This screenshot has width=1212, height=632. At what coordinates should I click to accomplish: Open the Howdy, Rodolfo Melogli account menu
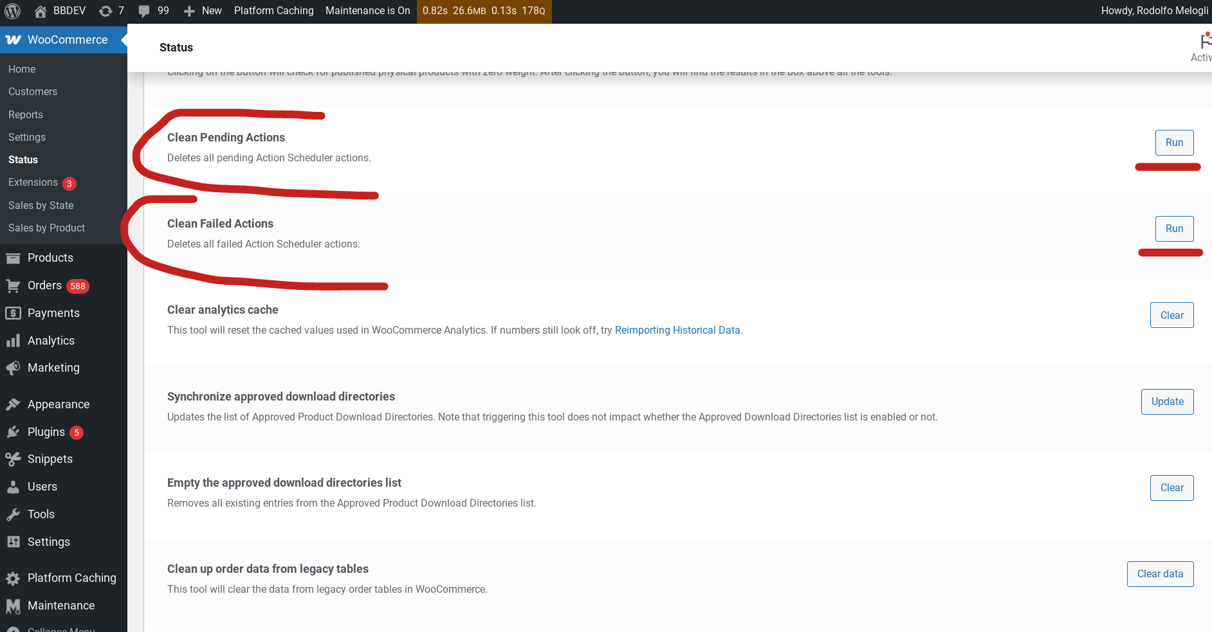[x=1155, y=11]
